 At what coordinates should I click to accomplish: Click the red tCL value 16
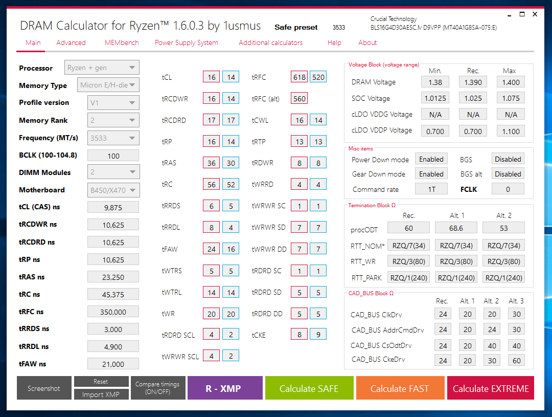[211, 77]
